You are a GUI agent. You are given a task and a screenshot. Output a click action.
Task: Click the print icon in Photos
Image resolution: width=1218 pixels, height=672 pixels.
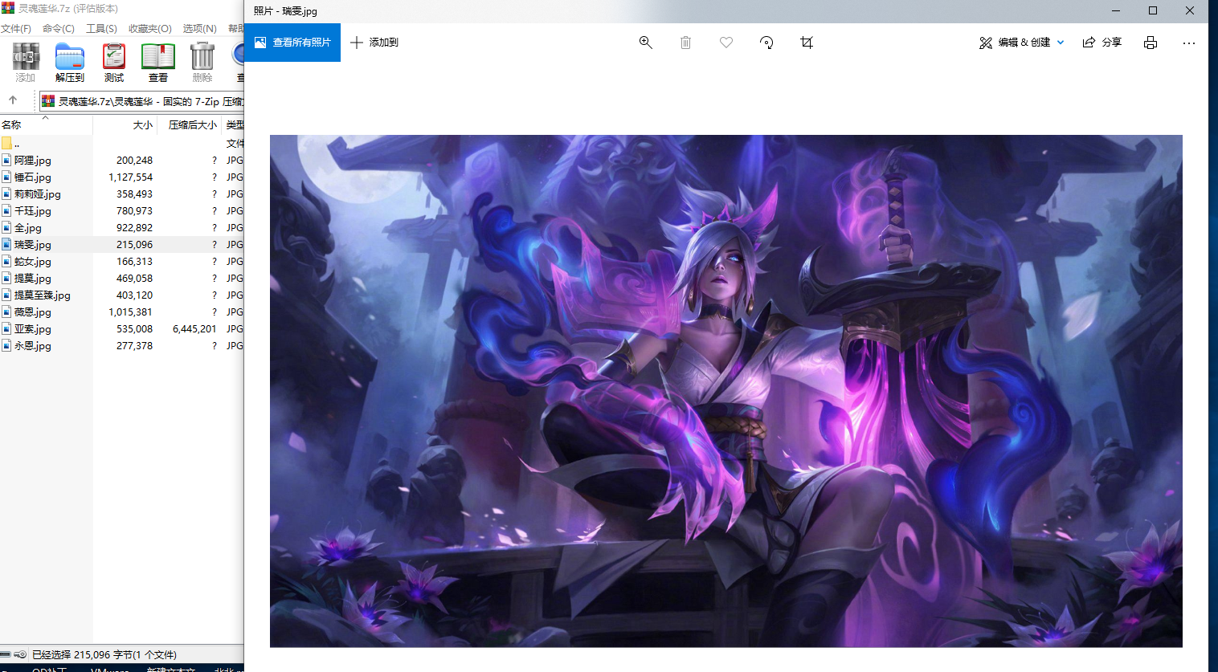point(1151,43)
